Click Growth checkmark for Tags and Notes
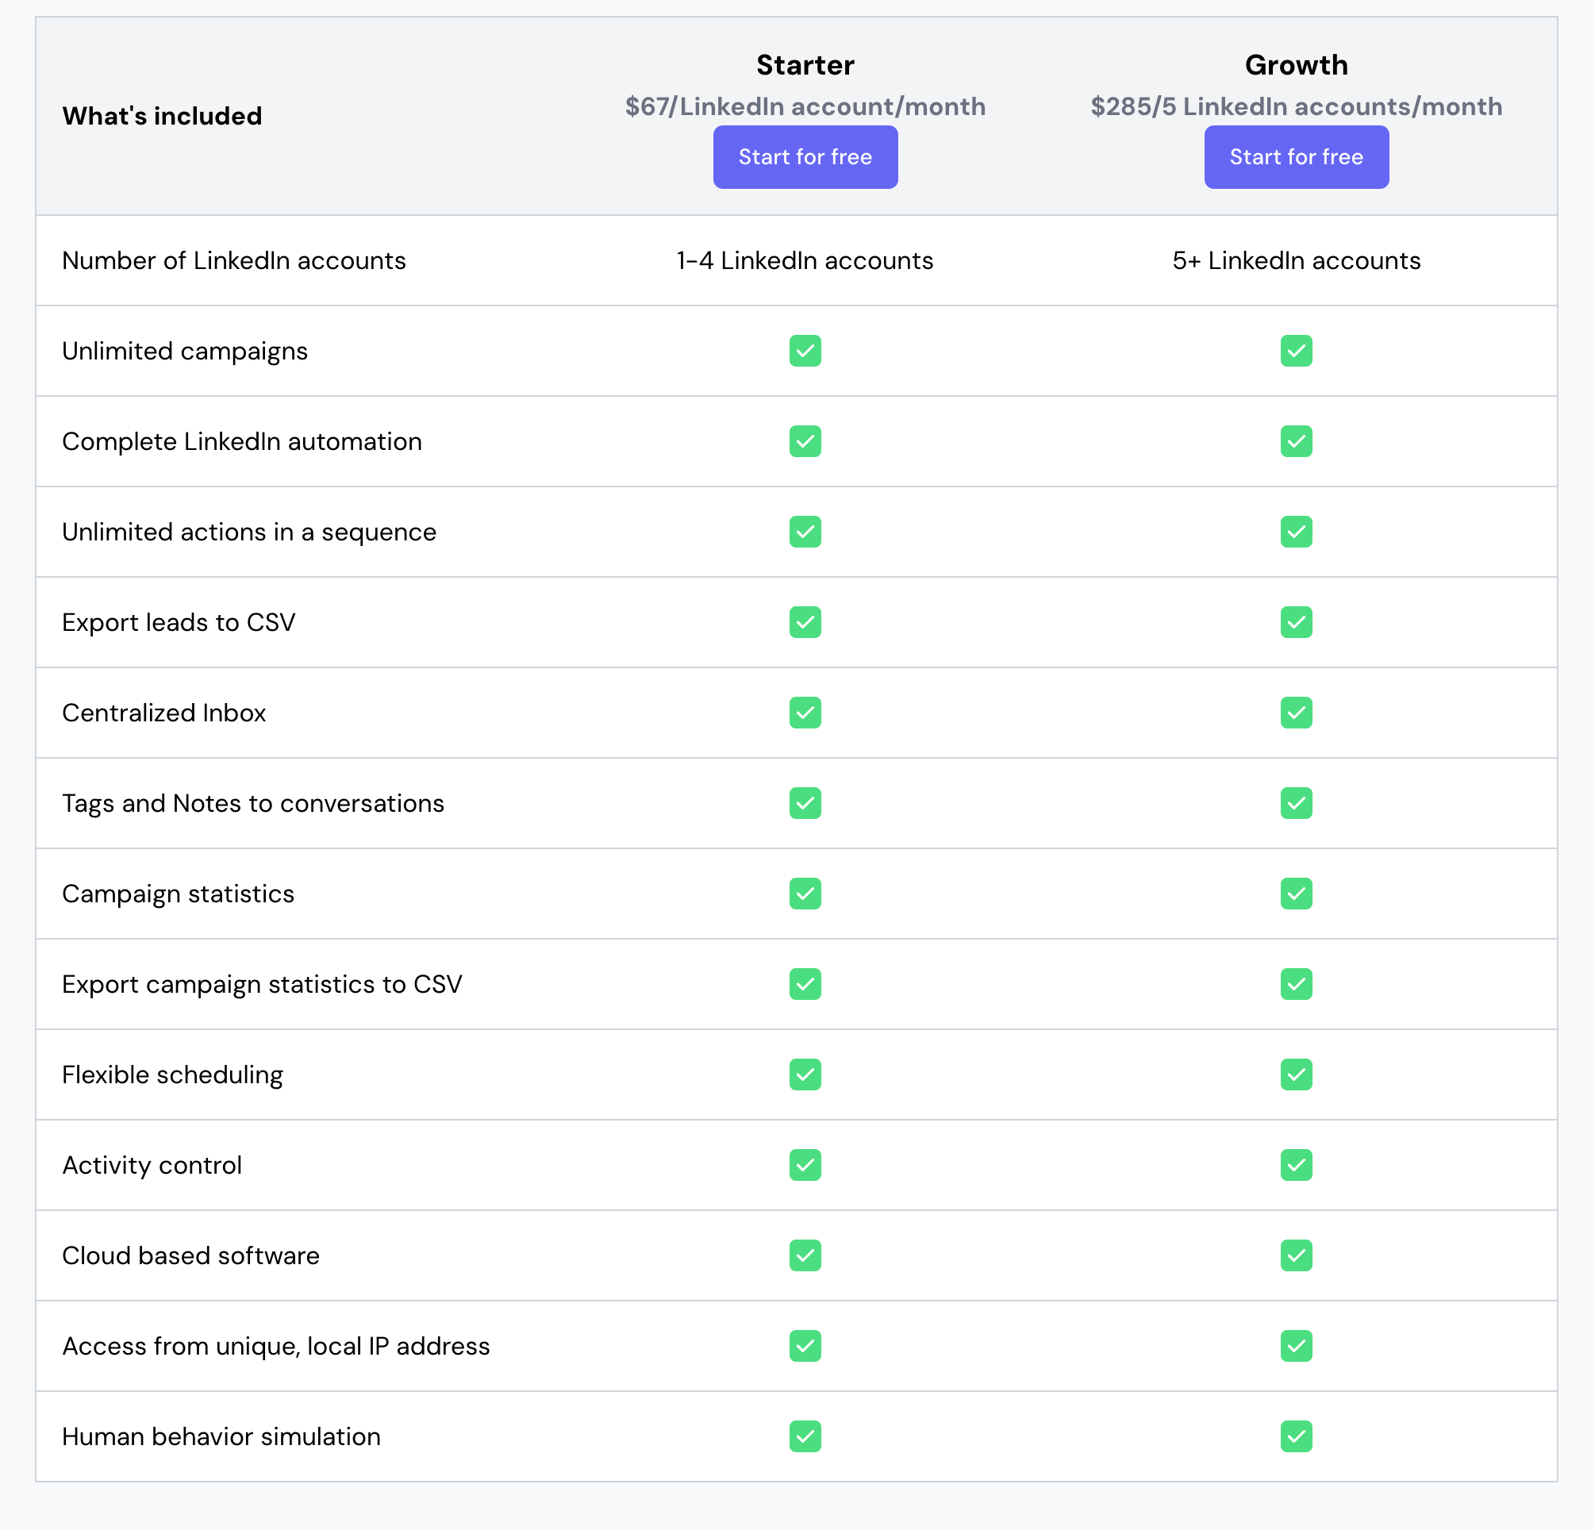This screenshot has width=1595, height=1530. coord(1296,803)
